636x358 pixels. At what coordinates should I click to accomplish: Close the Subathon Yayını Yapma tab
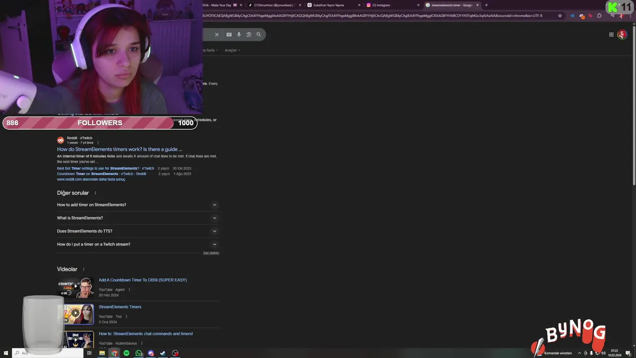point(359,5)
